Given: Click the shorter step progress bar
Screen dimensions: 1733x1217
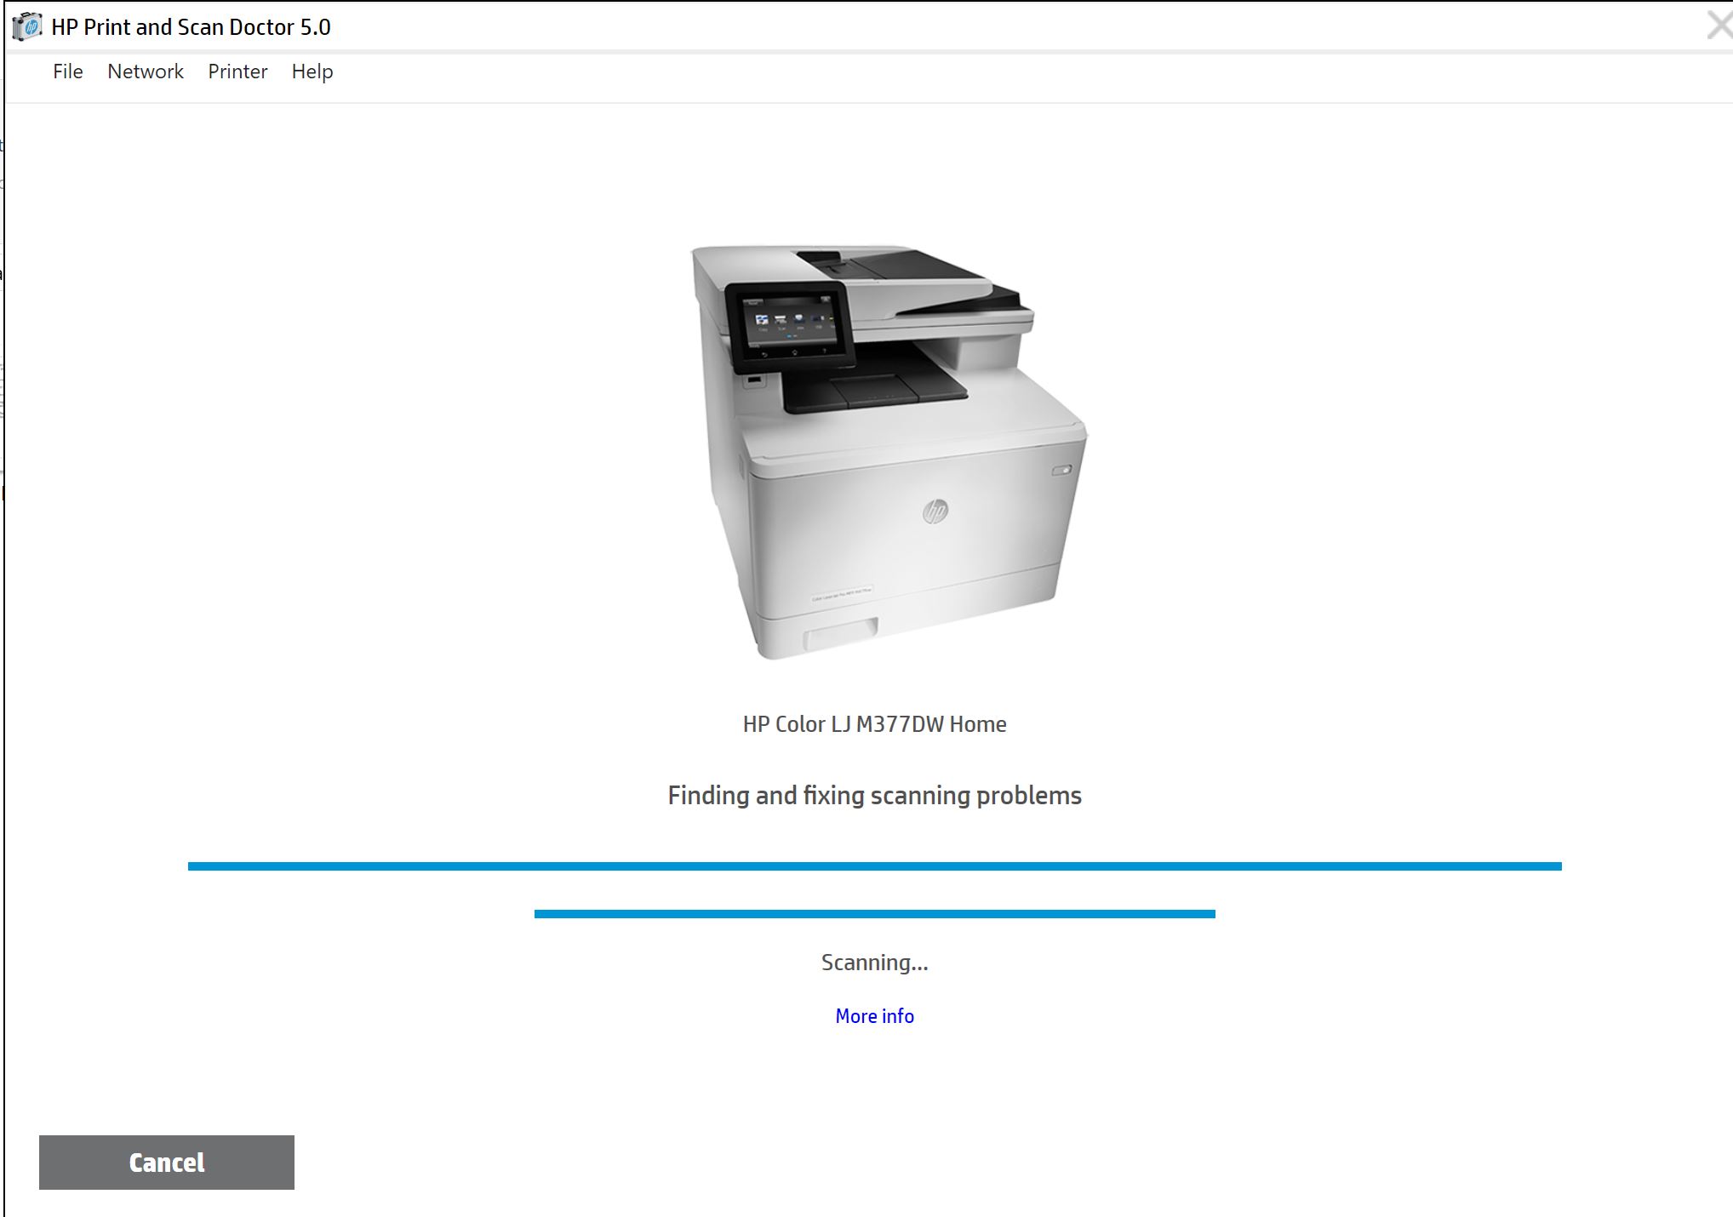Looking at the screenshot, I should click(x=874, y=914).
